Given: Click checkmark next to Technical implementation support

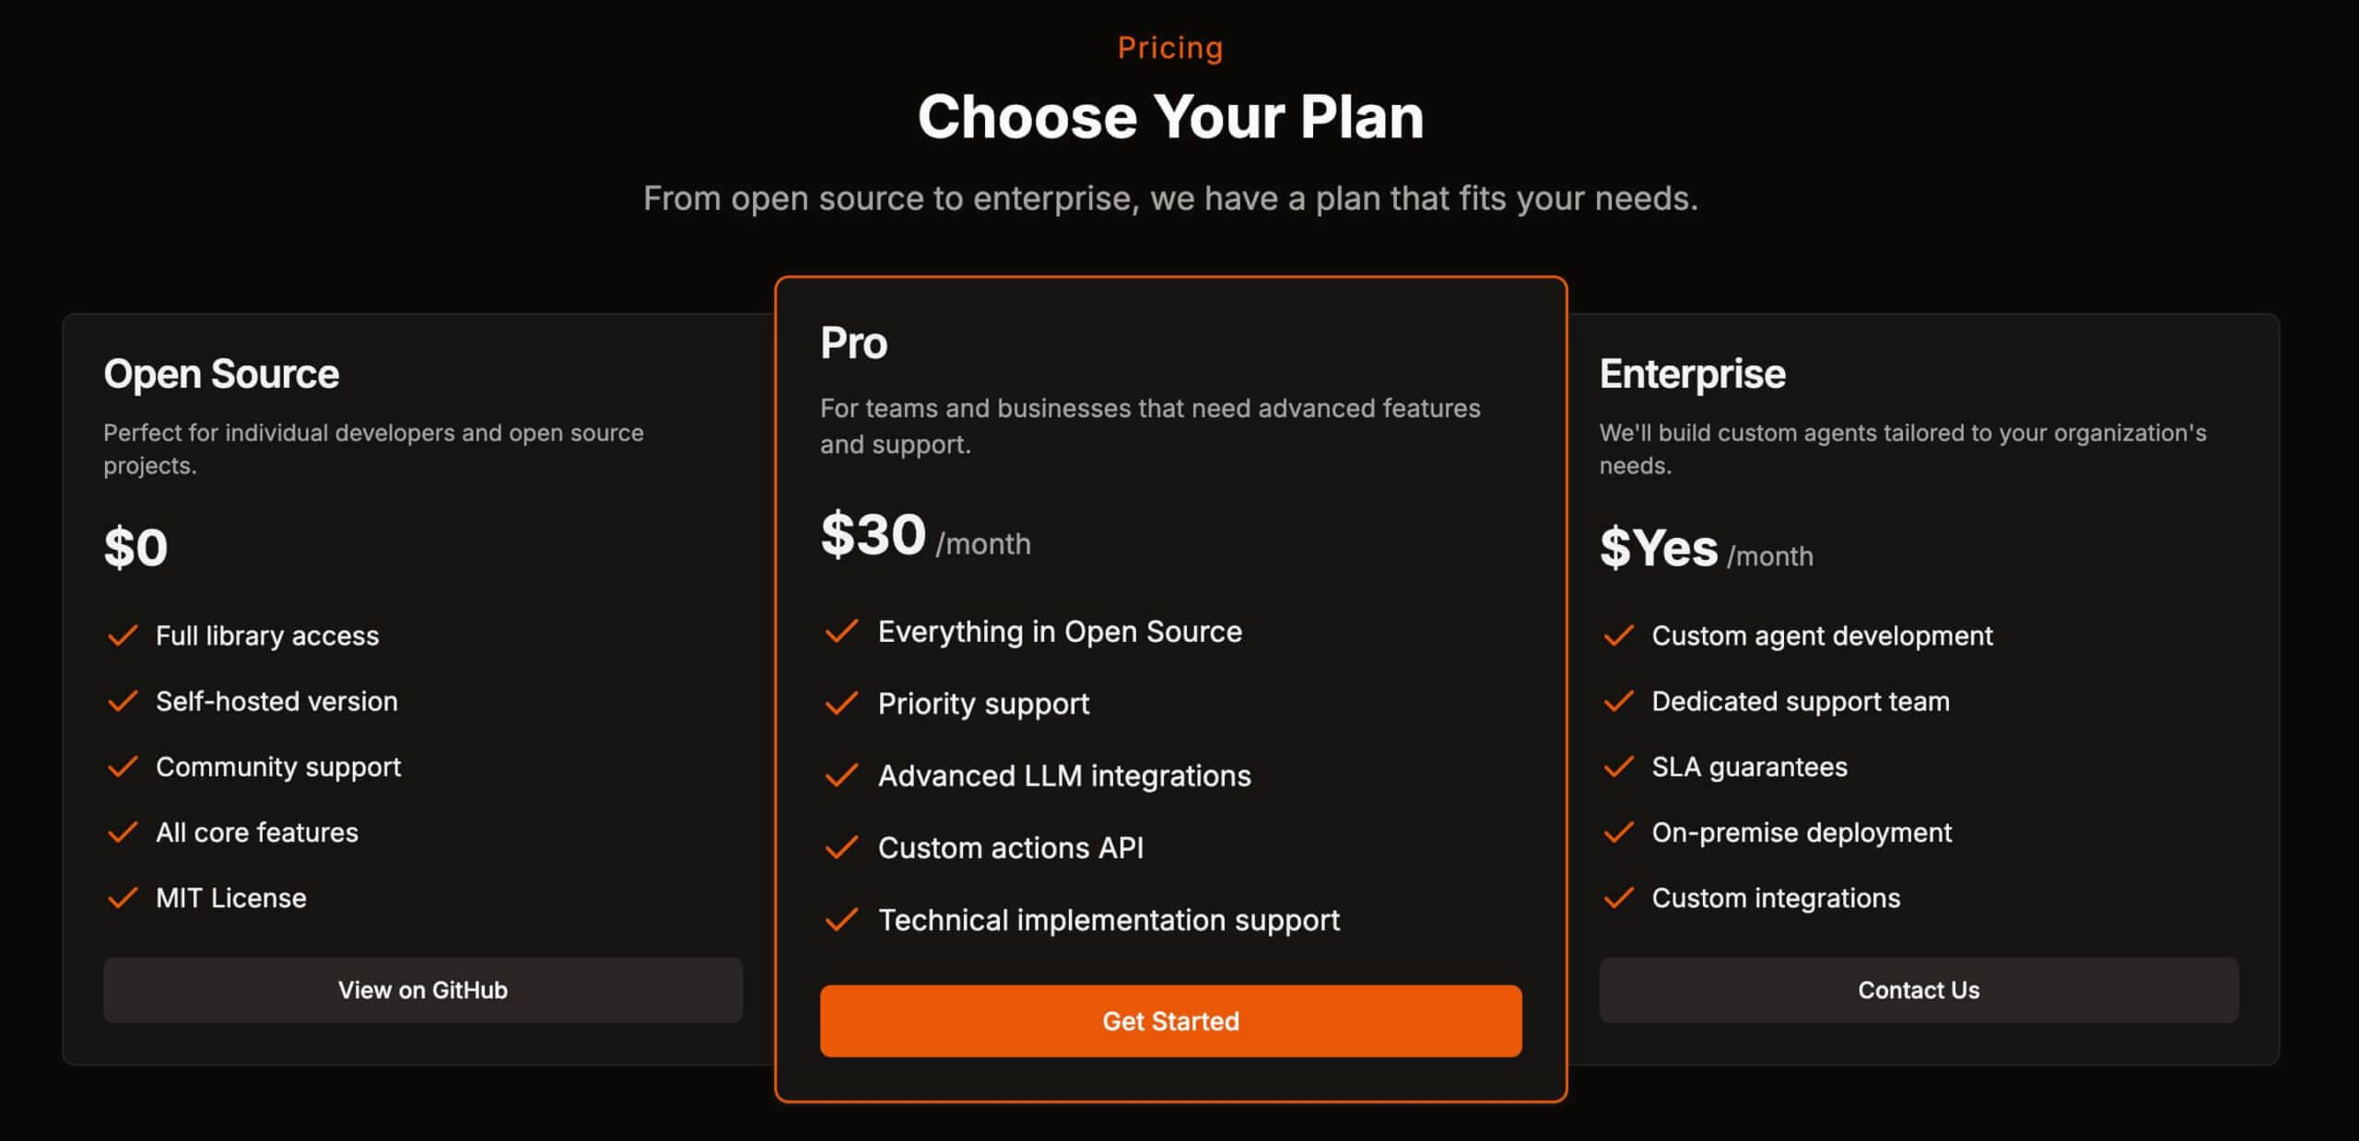Looking at the screenshot, I should click(841, 920).
